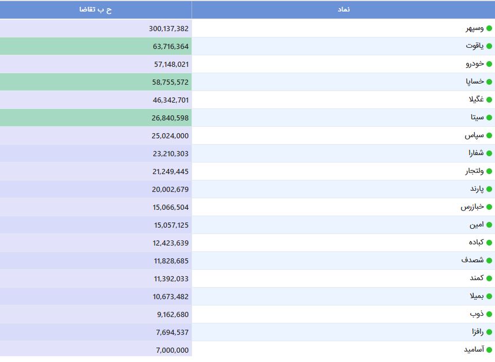The image size is (495, 362).
Task: Open the خبازرس symbol link
Action: 472,207
